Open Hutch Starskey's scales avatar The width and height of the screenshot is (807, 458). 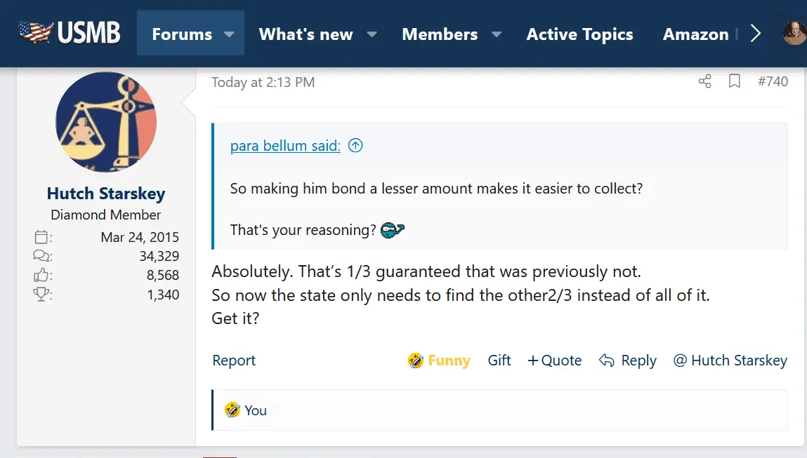106,122
